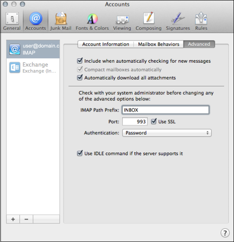Select the Accounts toolbar icon
234x242 pixels.
click(35, 21)
